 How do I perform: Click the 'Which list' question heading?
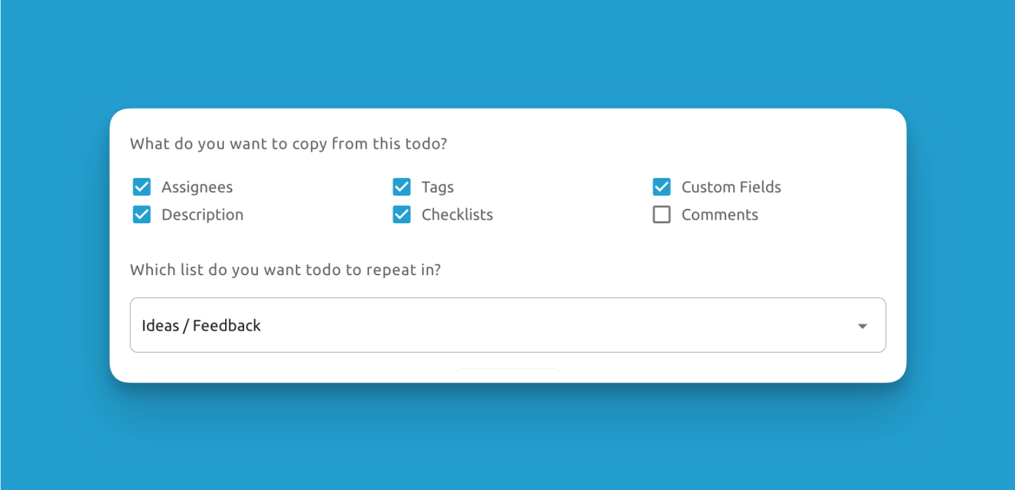tap(285, 270)
